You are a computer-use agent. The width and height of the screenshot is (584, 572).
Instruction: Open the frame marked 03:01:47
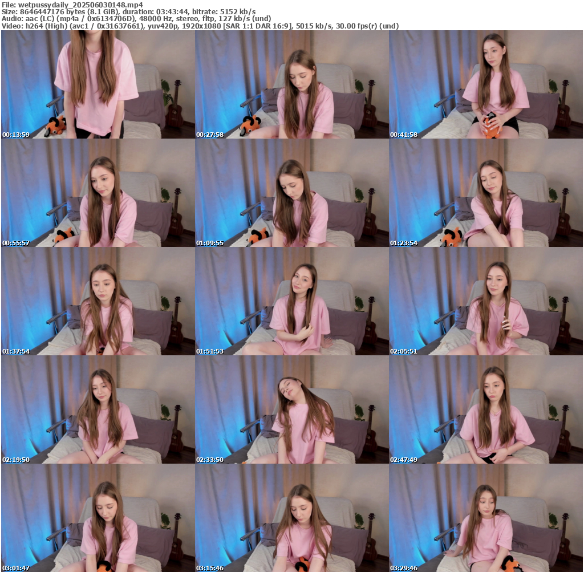[98, 518]
